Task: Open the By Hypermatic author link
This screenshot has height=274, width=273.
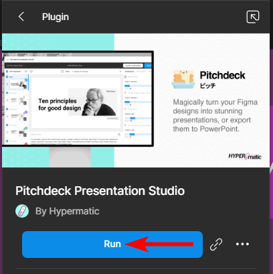Action: click(68, 211)
